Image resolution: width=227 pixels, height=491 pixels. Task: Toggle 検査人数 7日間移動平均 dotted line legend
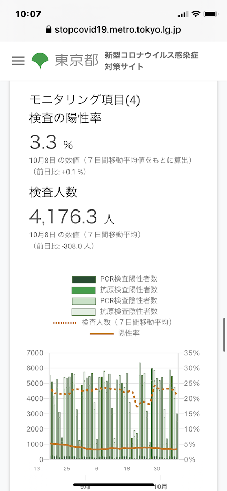point(115,322)
